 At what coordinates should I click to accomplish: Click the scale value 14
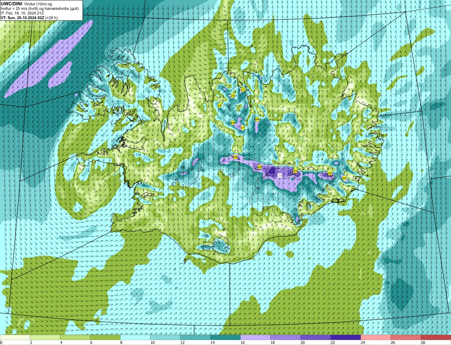[212, 343]
